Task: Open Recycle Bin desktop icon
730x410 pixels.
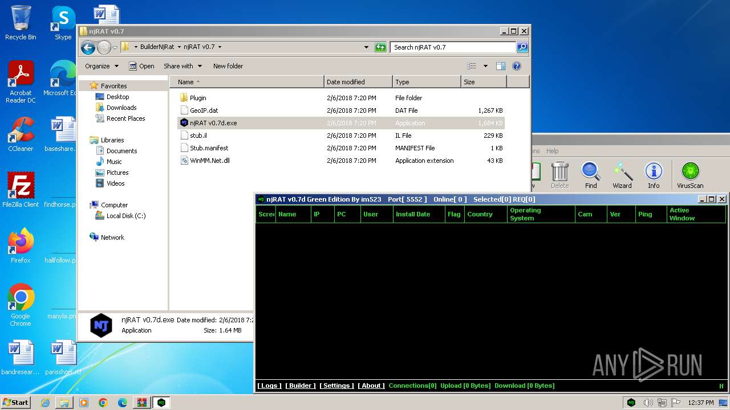Action: click(x=21, y=23)
